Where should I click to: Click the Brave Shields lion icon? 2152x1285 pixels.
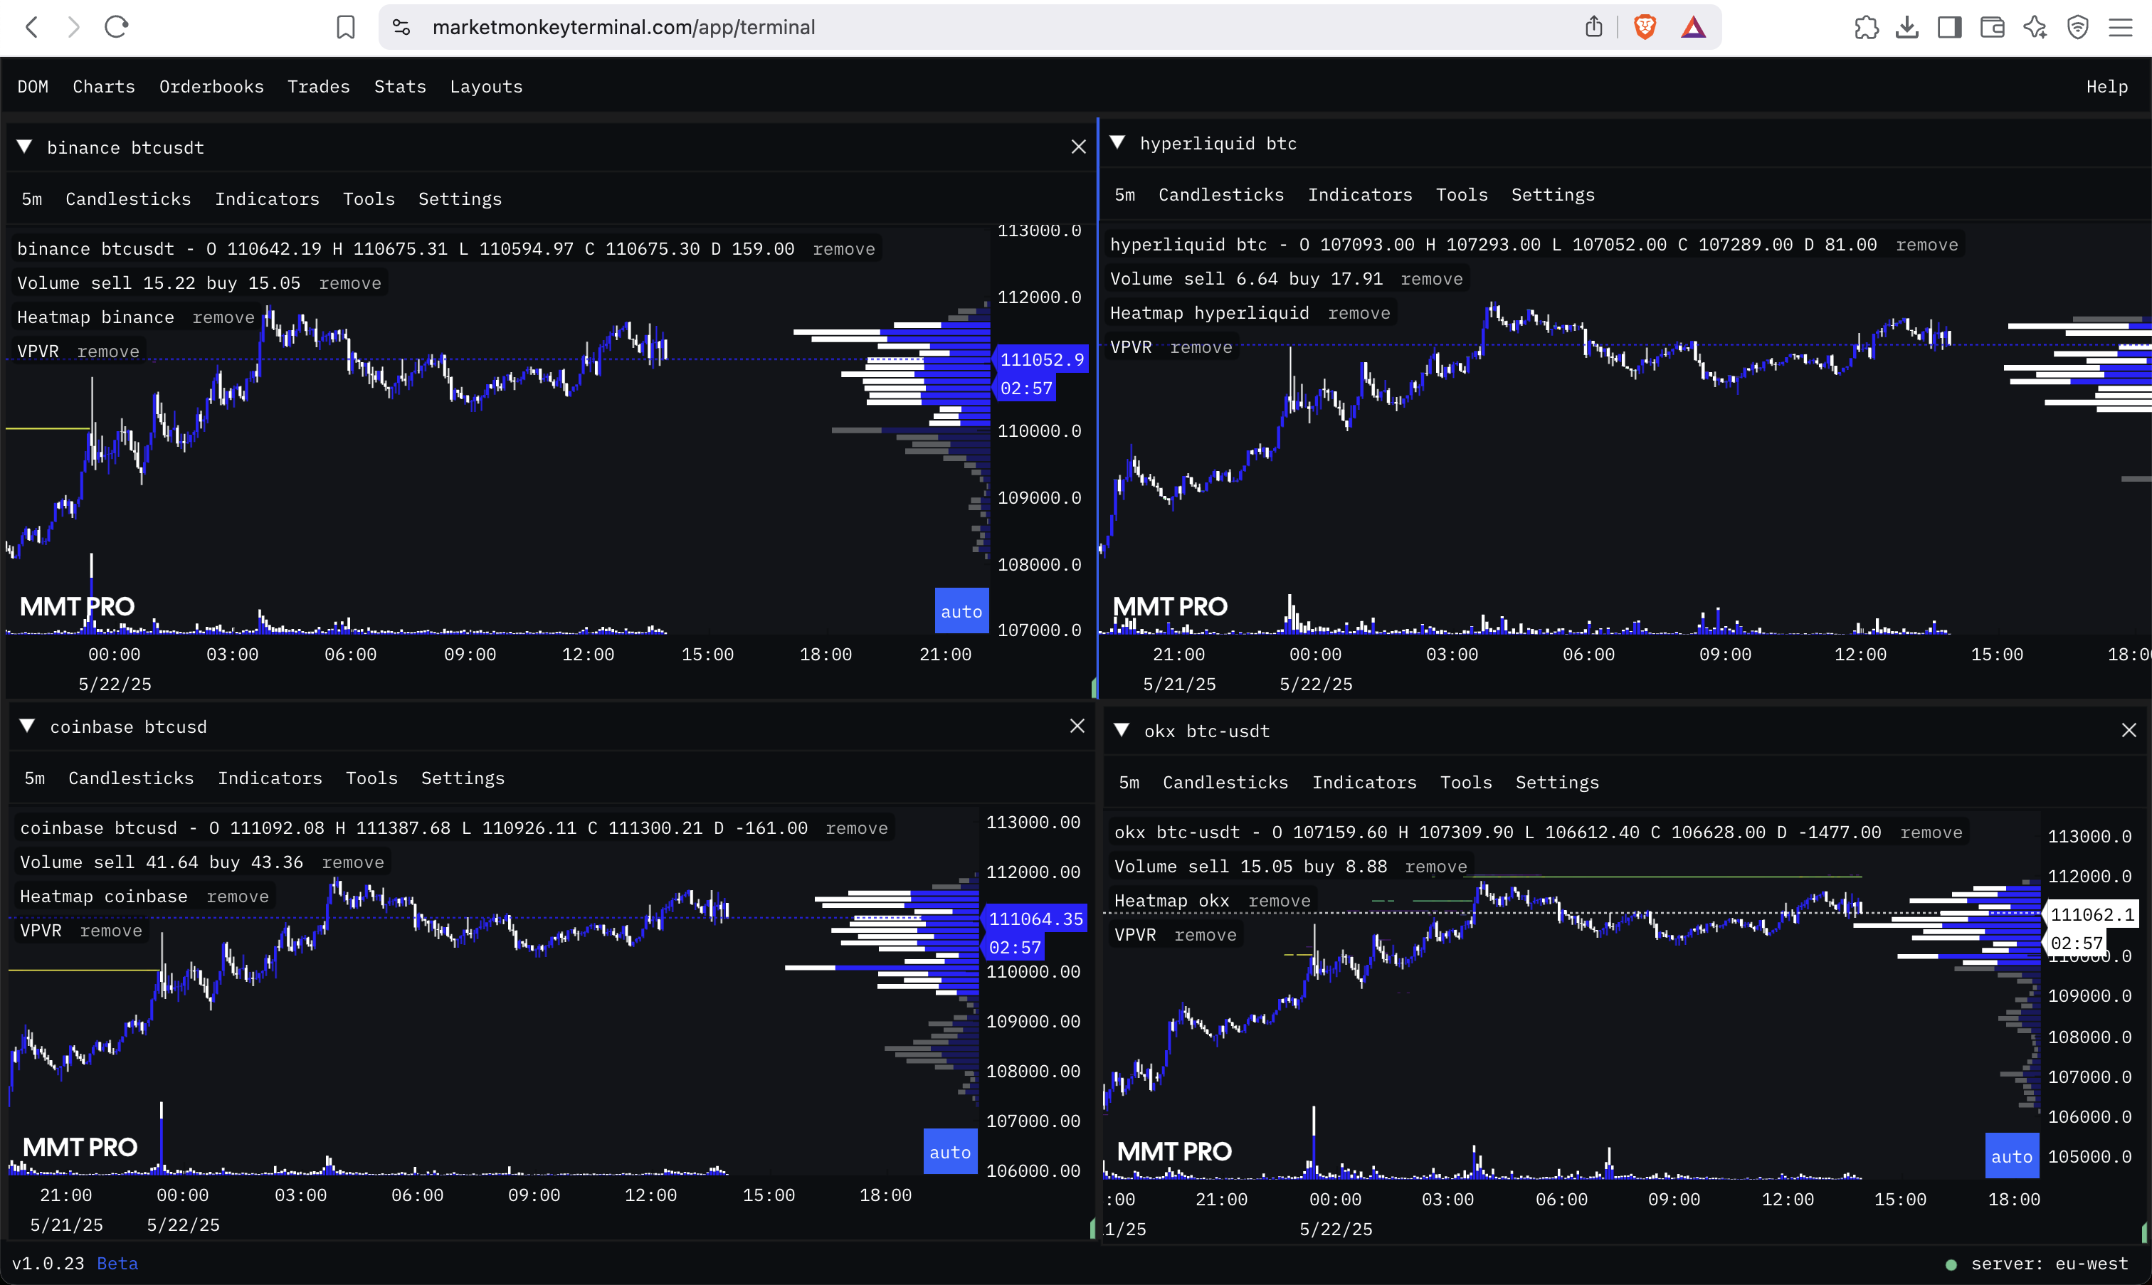tap(1645, 27)
